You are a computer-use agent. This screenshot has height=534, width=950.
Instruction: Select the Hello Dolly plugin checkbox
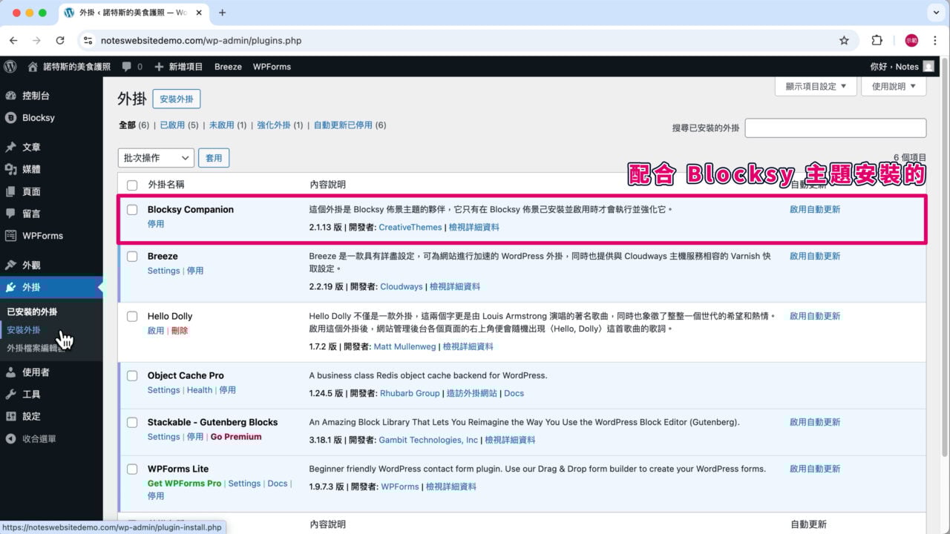pos(132,316)
